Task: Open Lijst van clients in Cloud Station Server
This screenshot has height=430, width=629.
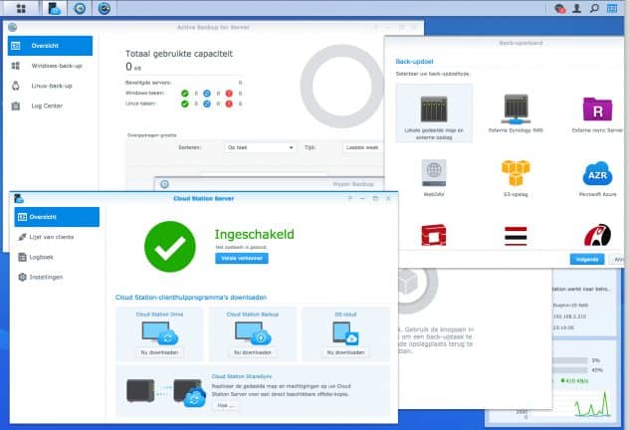Action: click(x=57, y=237)
